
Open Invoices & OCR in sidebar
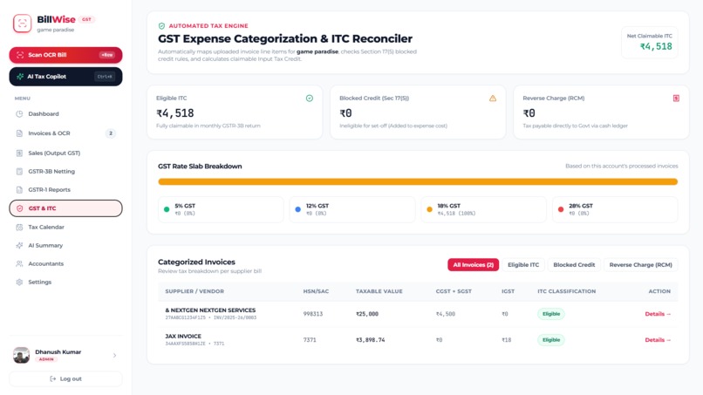(65, 133)
